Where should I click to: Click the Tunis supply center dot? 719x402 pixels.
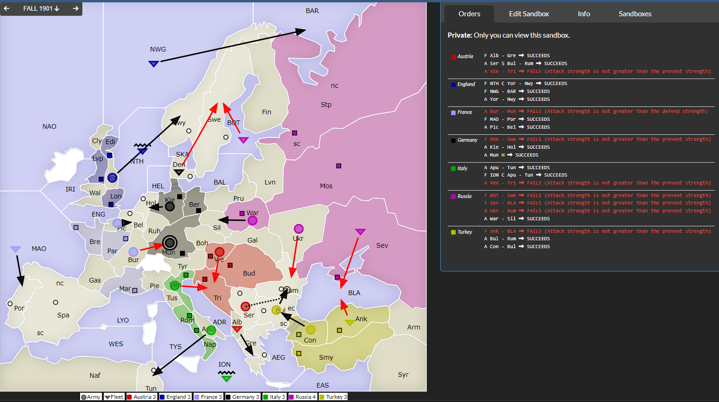tap(154, 370)
